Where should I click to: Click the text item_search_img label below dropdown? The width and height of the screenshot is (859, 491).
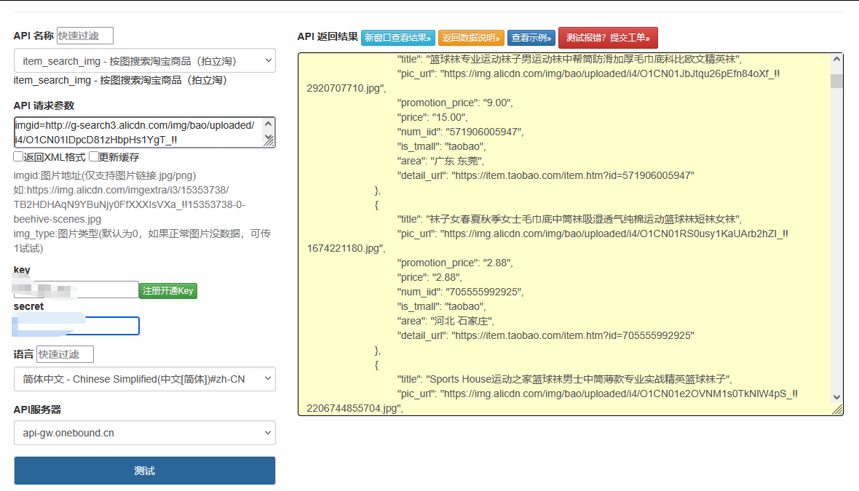pyautogui.click(x=120, y=81)
